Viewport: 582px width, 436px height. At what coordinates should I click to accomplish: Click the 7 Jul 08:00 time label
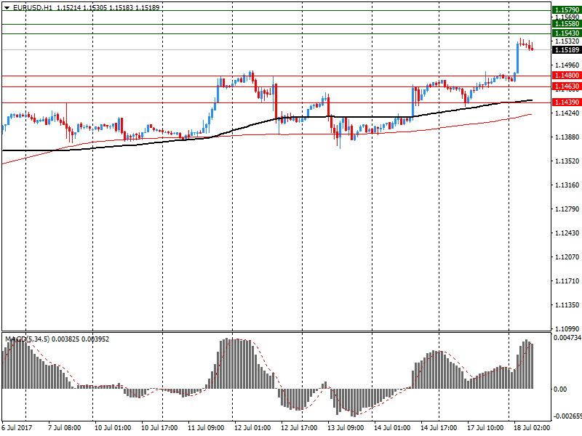64,427
